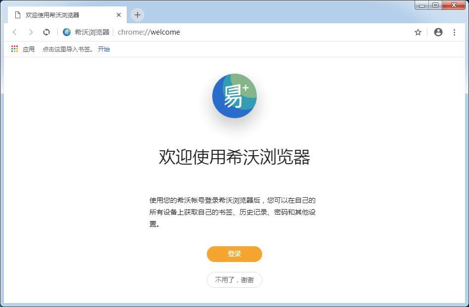The height and width of the screenshot is (307, 469).
Task: Bookmark this page with the star icon
Action: [x=418, y=32]
